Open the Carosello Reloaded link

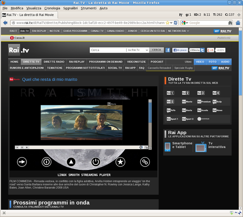pyautogui.click(x=159, y=68)
